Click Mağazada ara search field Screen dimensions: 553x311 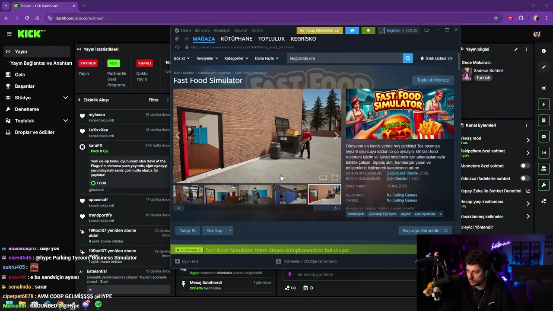pos(345,58)
